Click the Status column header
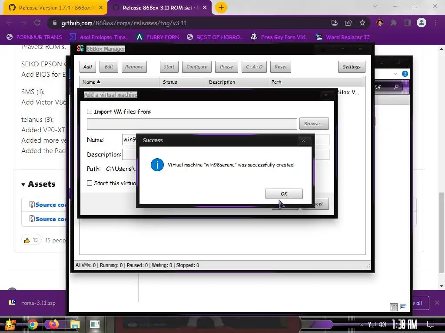Image resolution: width=445 pixels, height=333 pixels. pos(183,82)
